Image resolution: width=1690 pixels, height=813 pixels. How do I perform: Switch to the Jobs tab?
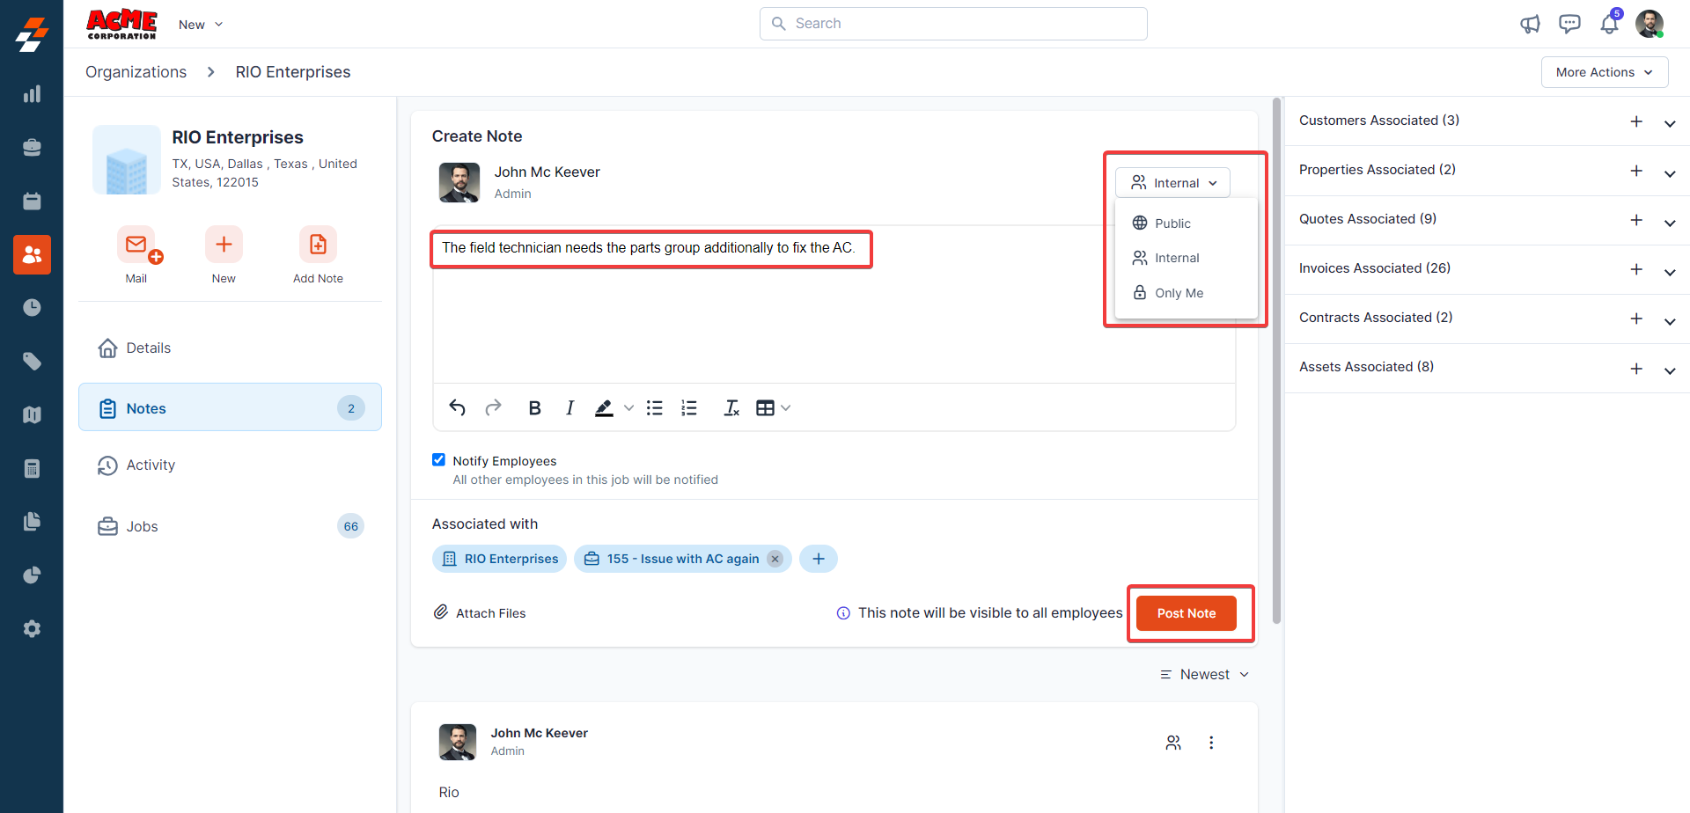[x=230, y=526]
